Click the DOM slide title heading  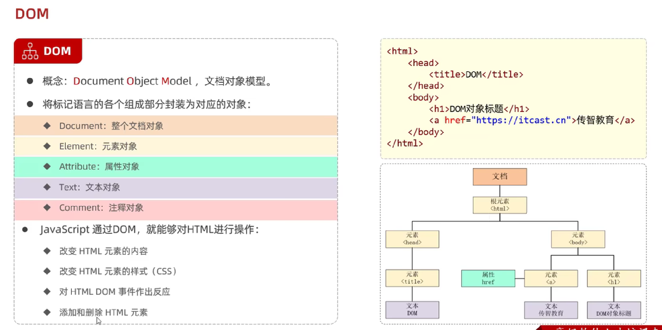32,14
